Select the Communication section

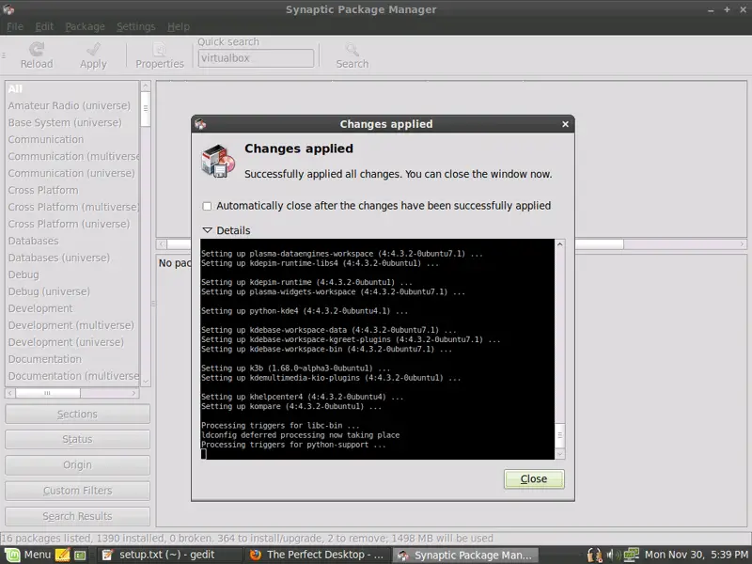coord(72,139)
